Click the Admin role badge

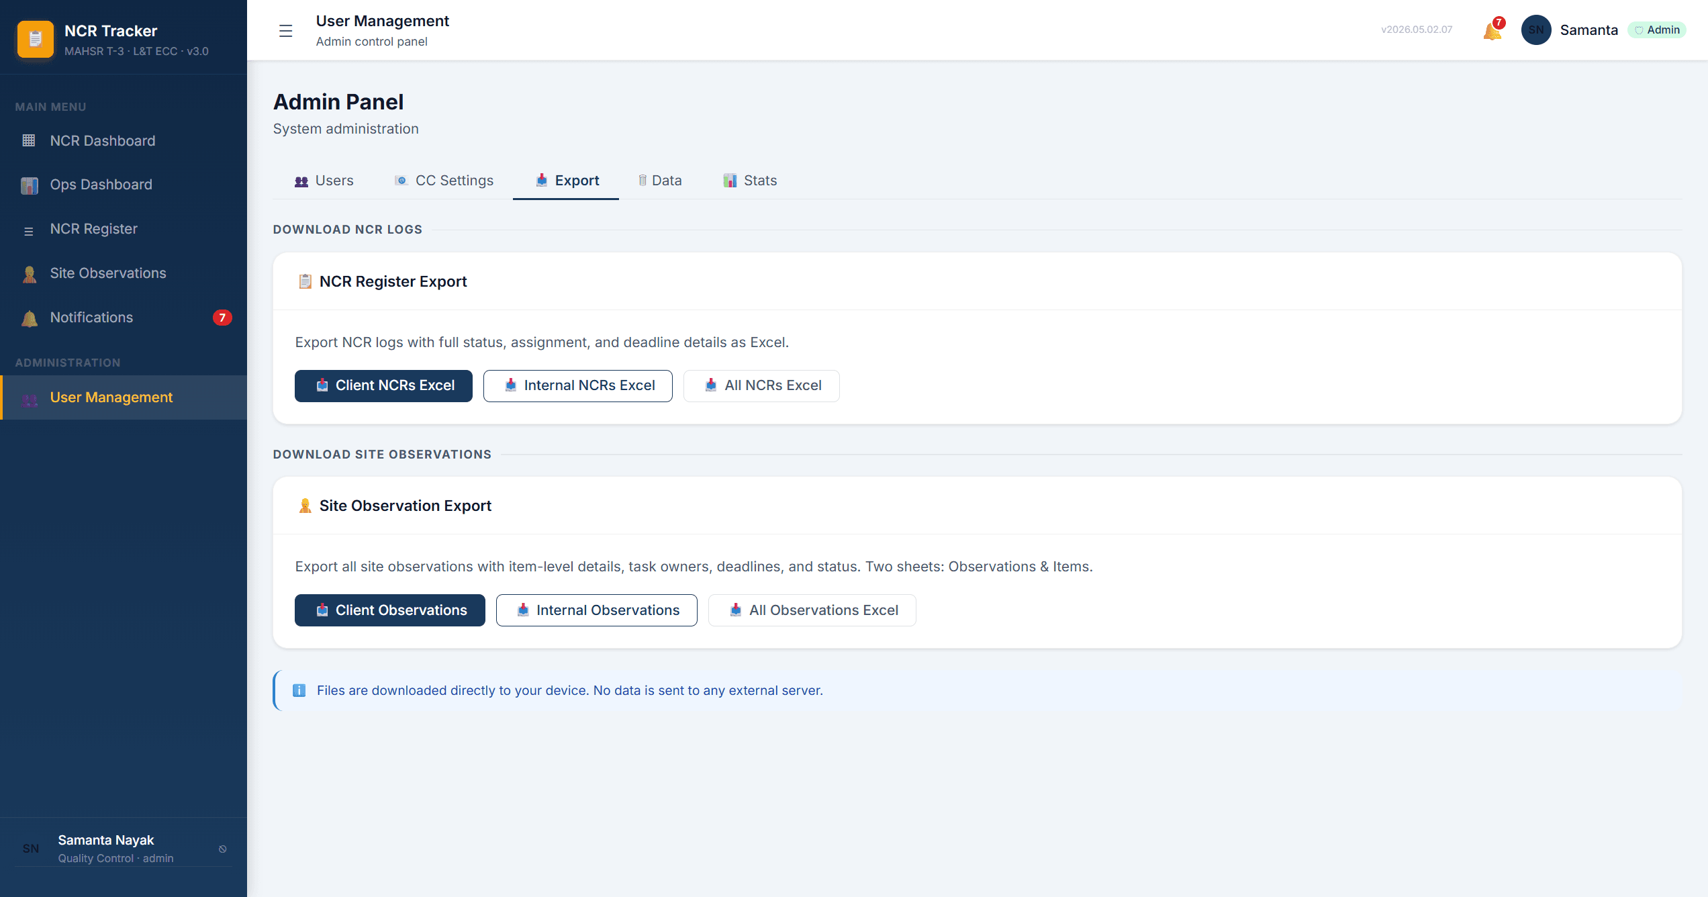point(1657,30)
